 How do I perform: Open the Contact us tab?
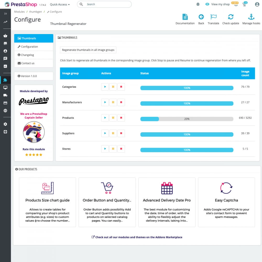34,63
